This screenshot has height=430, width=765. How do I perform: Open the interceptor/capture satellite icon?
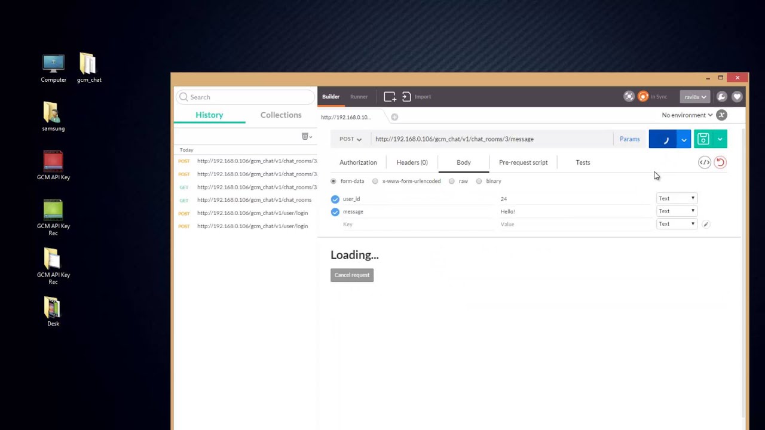pyautogui.click(x=629, y=97)
